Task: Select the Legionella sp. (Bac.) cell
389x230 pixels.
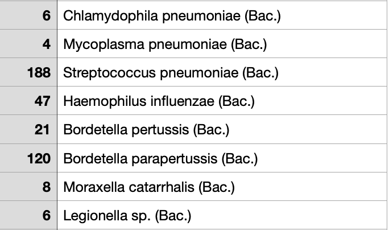Action: (222, 215)
